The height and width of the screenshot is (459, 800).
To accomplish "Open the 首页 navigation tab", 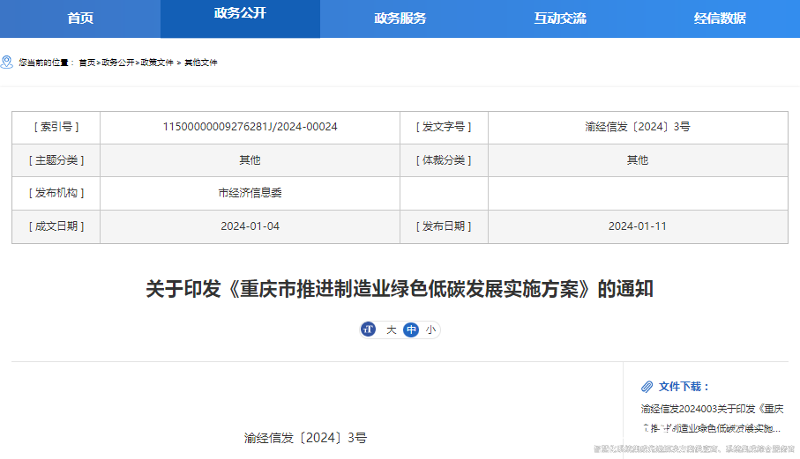I will (80, 19).
